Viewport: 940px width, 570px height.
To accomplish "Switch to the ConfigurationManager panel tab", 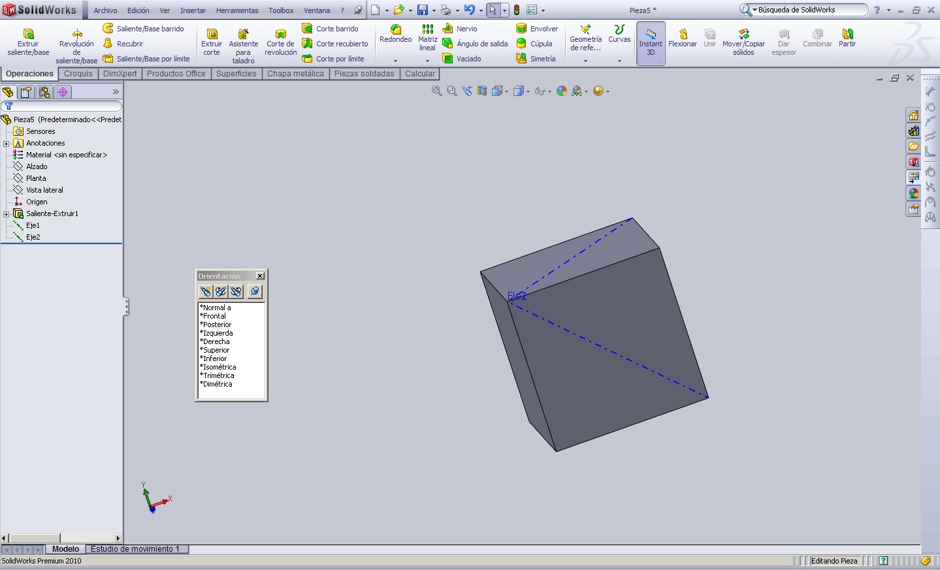I will [x=44, y=92].
